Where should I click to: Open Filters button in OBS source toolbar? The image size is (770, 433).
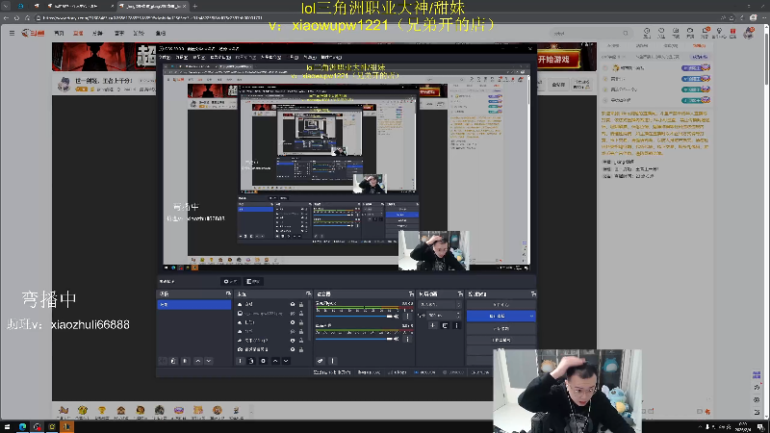pos(253,281)
